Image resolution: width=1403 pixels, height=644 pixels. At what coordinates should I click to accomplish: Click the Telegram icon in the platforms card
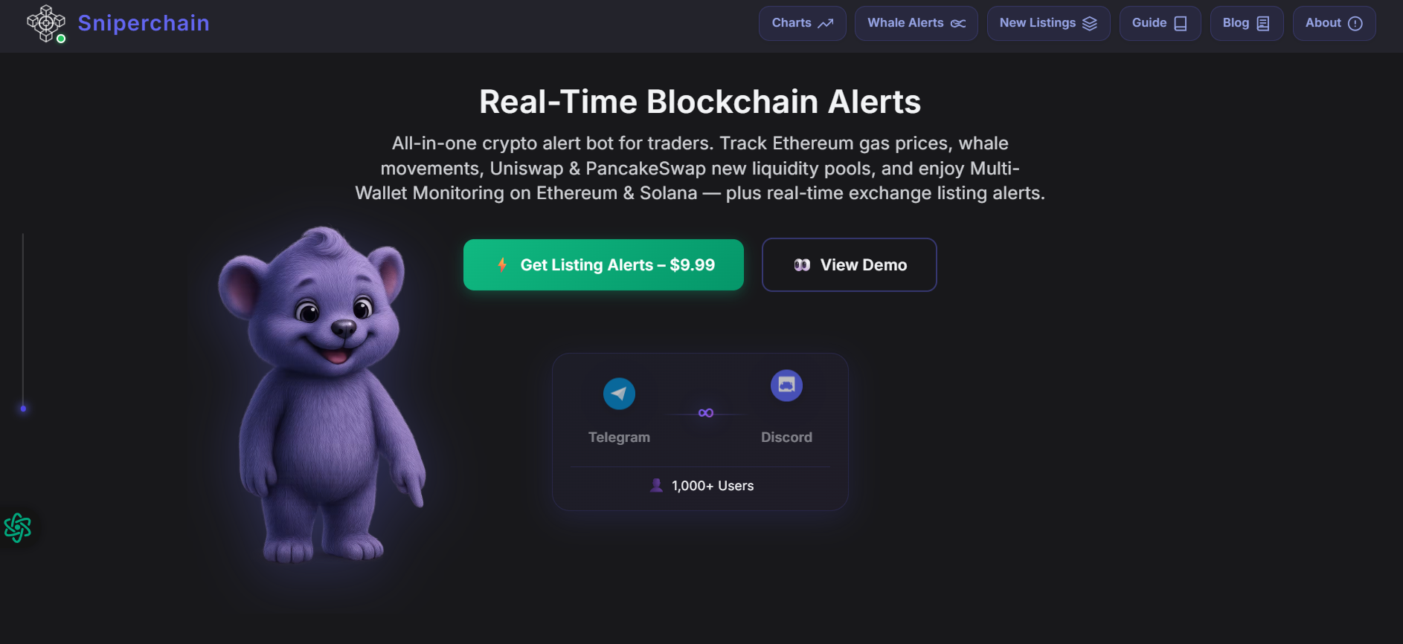coord(619,394)
